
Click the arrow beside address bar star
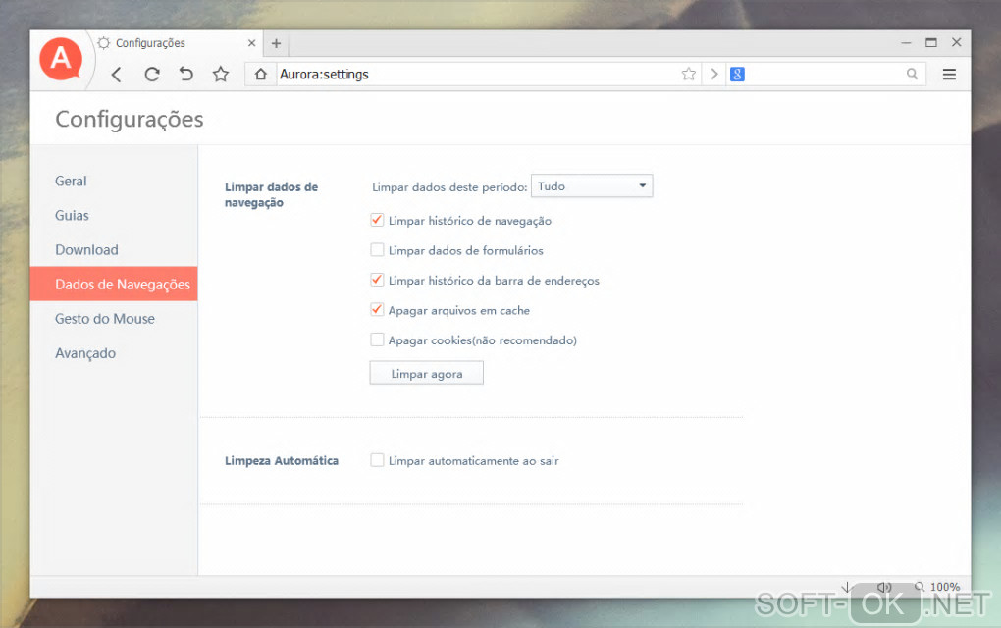point(713,74)
